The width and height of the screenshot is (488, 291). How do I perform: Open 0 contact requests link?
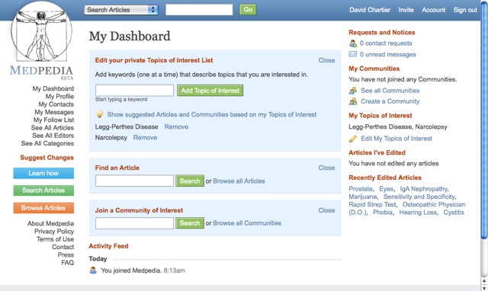click(386, 43)
